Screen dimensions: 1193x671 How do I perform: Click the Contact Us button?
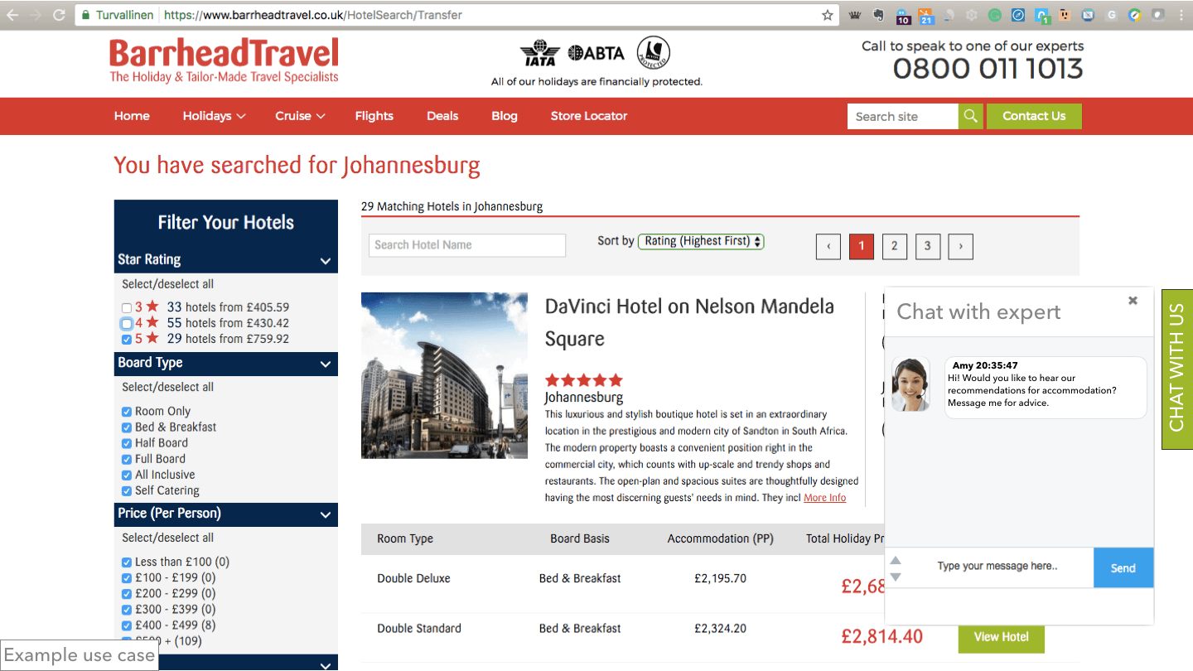1034,116
